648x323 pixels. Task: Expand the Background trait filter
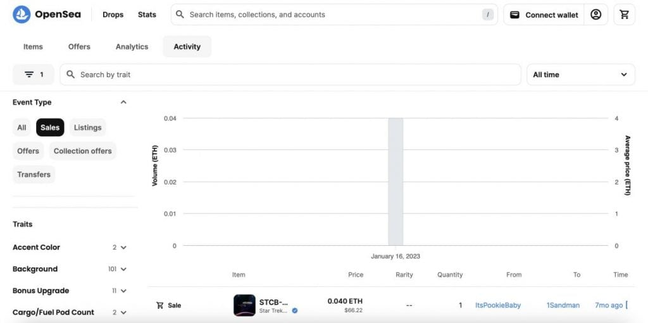coord(123,269)
